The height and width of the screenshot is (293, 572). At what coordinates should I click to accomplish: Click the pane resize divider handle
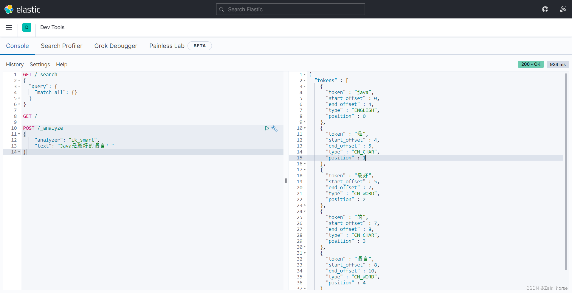(x=286, y=181)
